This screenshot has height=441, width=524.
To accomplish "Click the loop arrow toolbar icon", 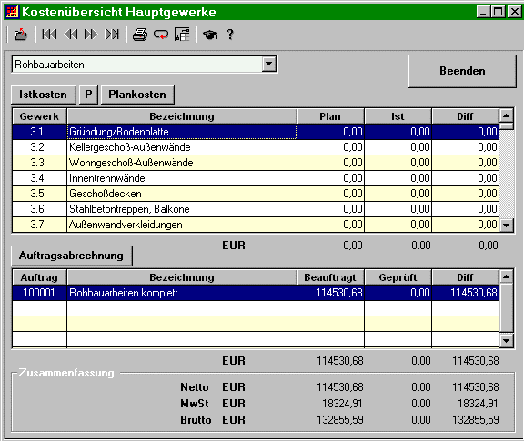I will point(161,35).
